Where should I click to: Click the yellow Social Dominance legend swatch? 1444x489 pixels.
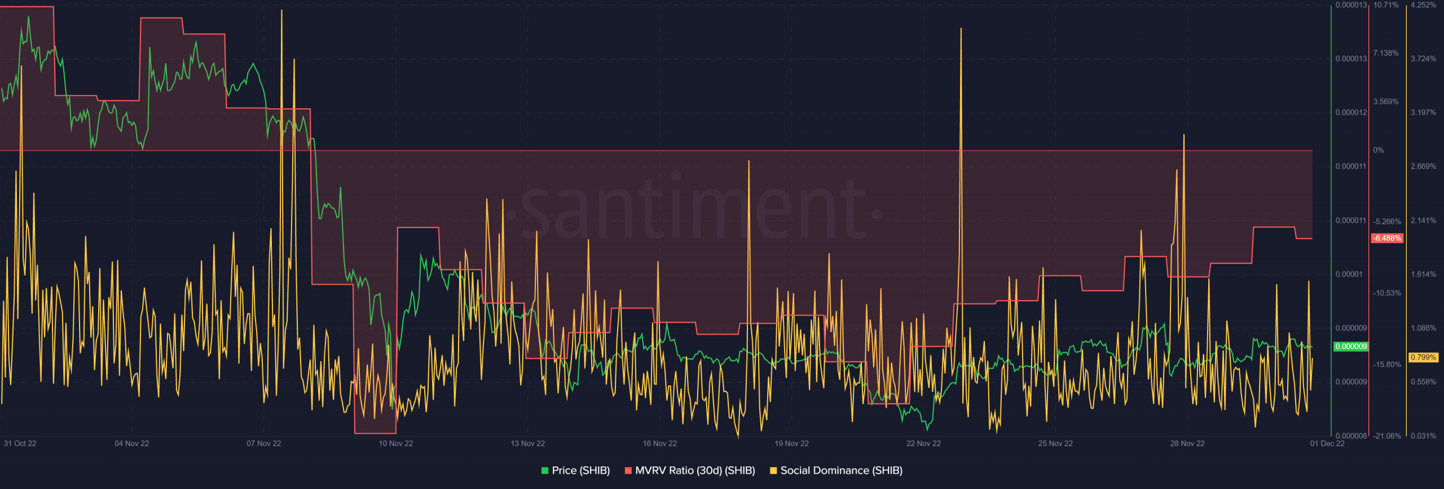tap(773, 470)
